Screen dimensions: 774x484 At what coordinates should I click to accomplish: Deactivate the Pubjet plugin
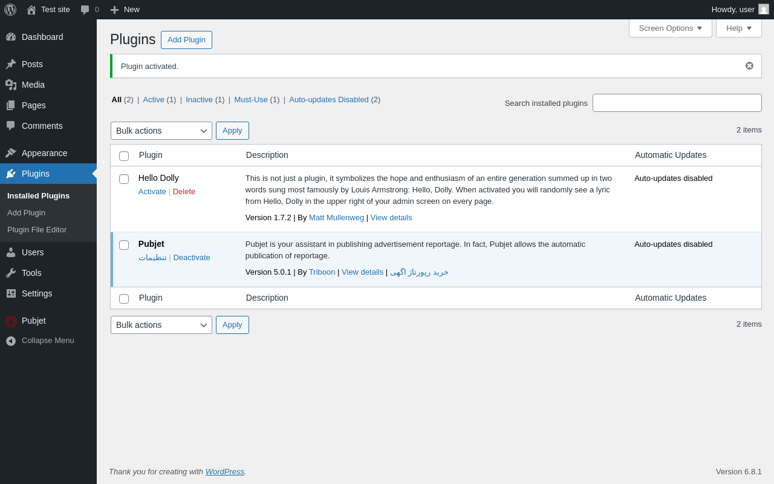(x=192, y=258)
